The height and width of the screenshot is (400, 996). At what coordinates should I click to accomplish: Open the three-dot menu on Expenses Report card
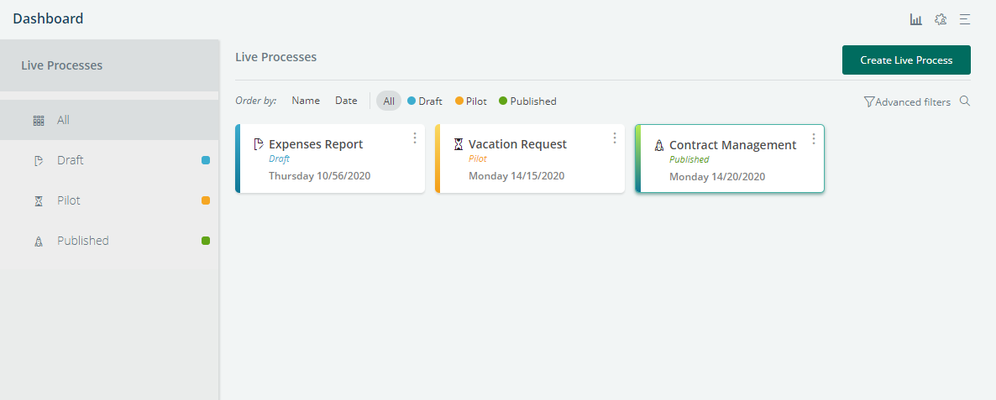point(415,138)
